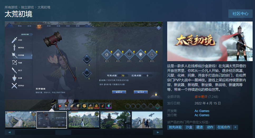Screen dimensions: 255x138
Task: Click the 可用点数 value 75
Action: tap(123, 76)
